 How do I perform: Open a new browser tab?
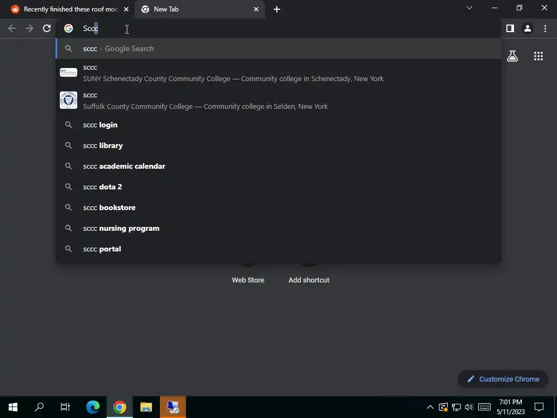pos(277,9)
